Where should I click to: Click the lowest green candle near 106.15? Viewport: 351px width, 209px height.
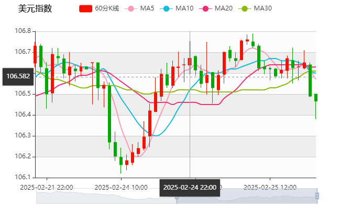pyautogui.click(x=121, y=161)
